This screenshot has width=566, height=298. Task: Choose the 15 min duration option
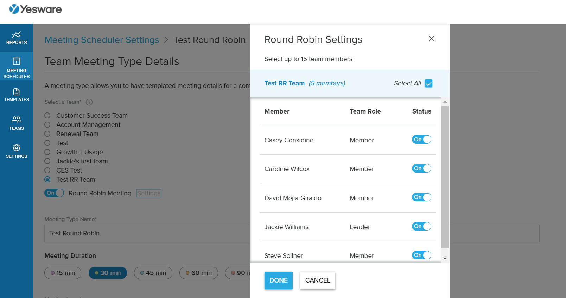(63, 273)
